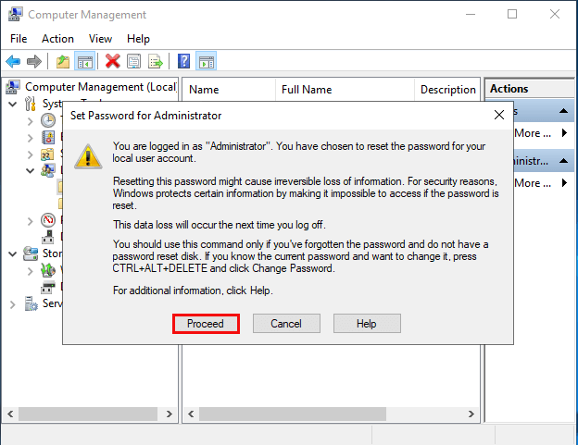The height and width of the screenshot is (445, 578).
Task: Click the Export List toolbar icon
Action: (x=156, y=61)
